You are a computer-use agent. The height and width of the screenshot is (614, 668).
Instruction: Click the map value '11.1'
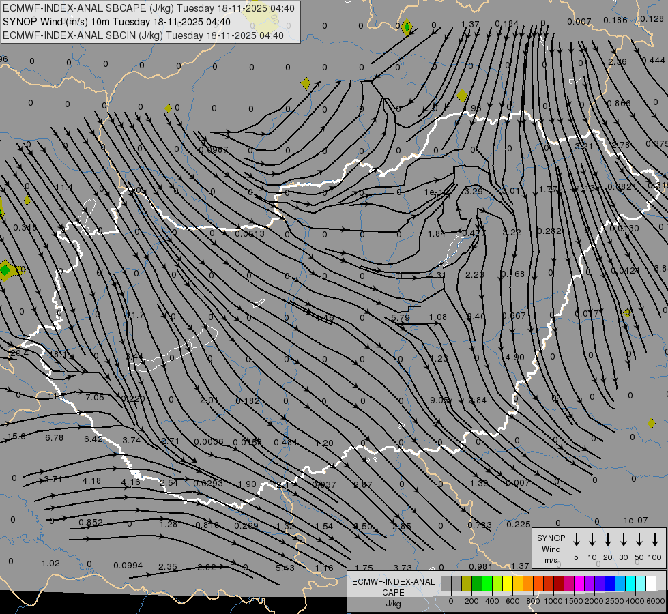click(x=64, y=188)
